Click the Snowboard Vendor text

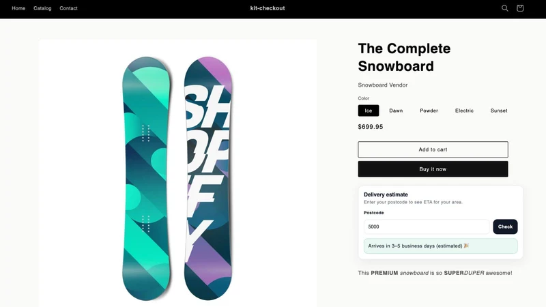383,85
